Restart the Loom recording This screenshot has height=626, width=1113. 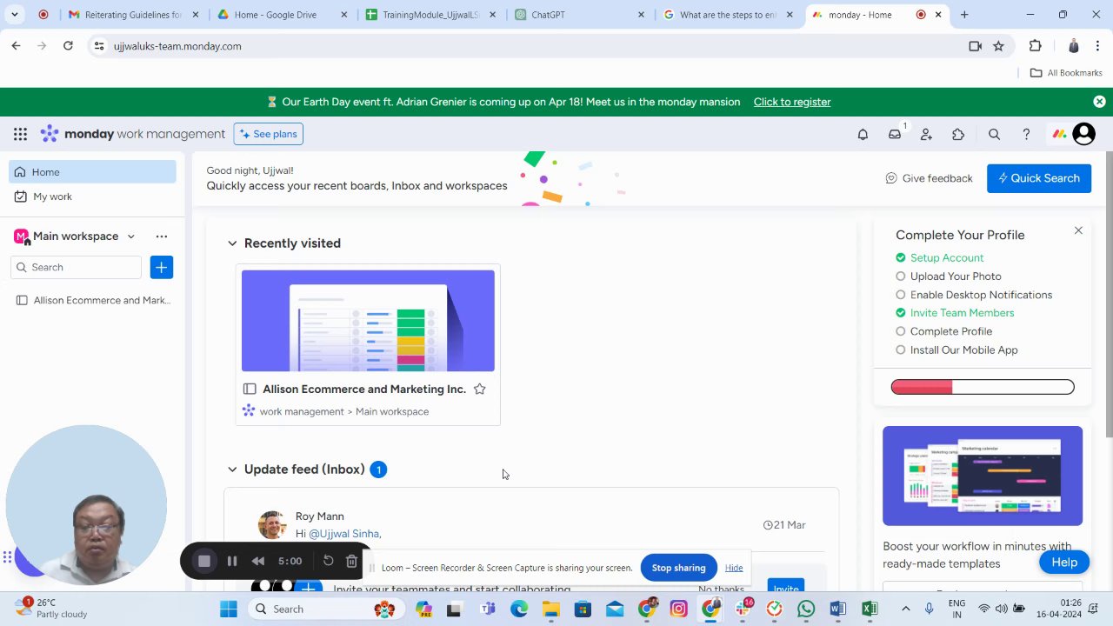coord(328,561)
